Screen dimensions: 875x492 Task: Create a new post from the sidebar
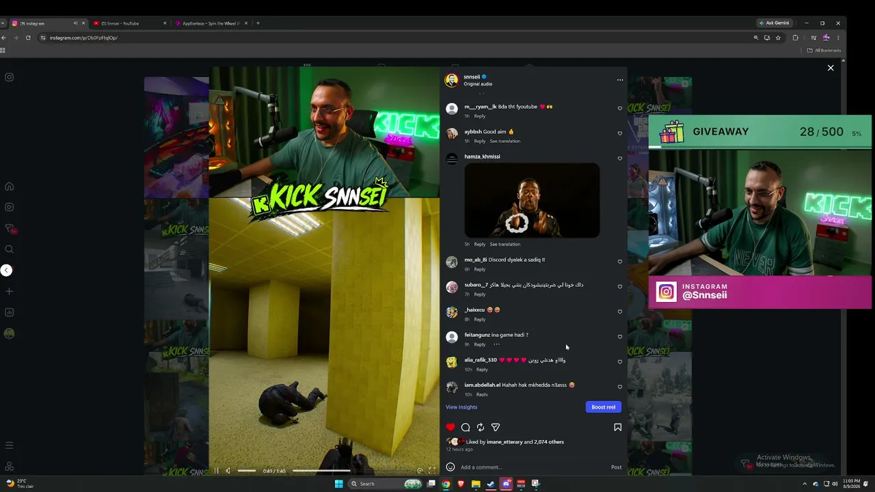tap(10, 291)
